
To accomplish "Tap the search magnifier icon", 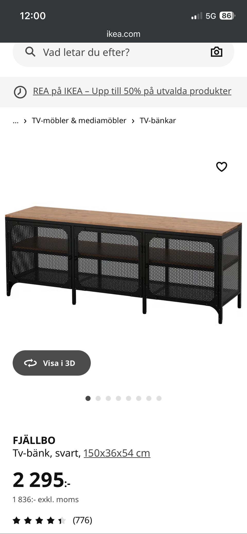I will pos(30,52).
